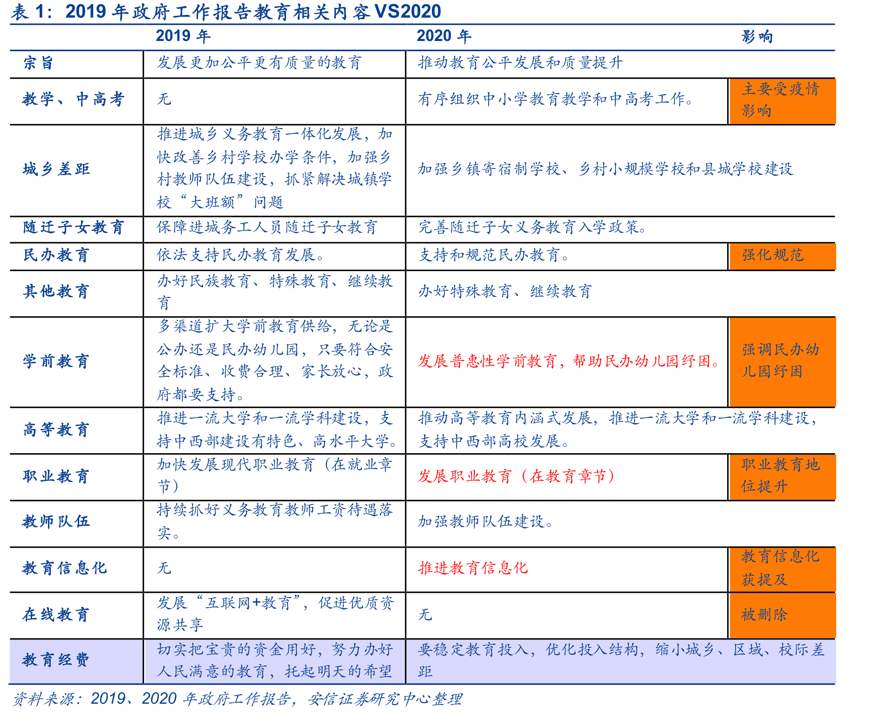Click '加快发展现代职业教育（在就业章节）'

click(275, 475)
